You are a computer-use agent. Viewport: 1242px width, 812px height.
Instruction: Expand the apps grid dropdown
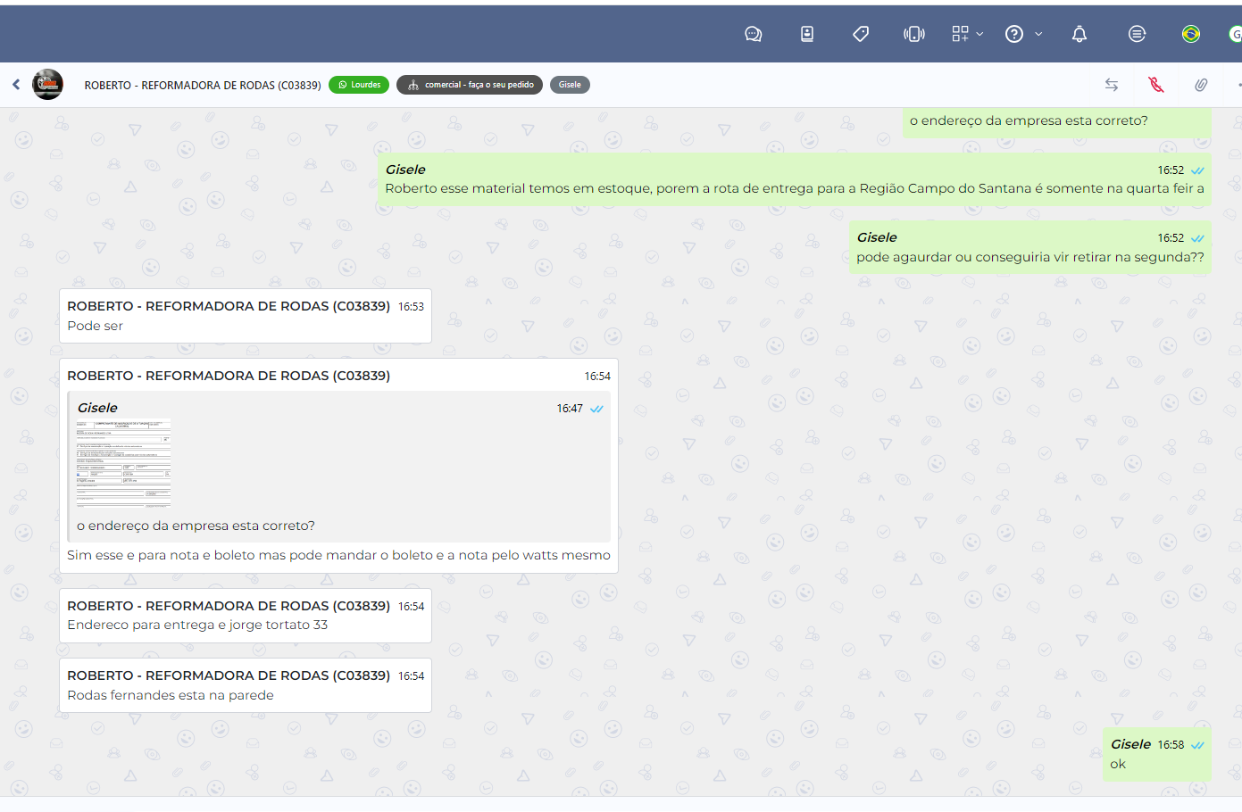click(x=967, y=34)
